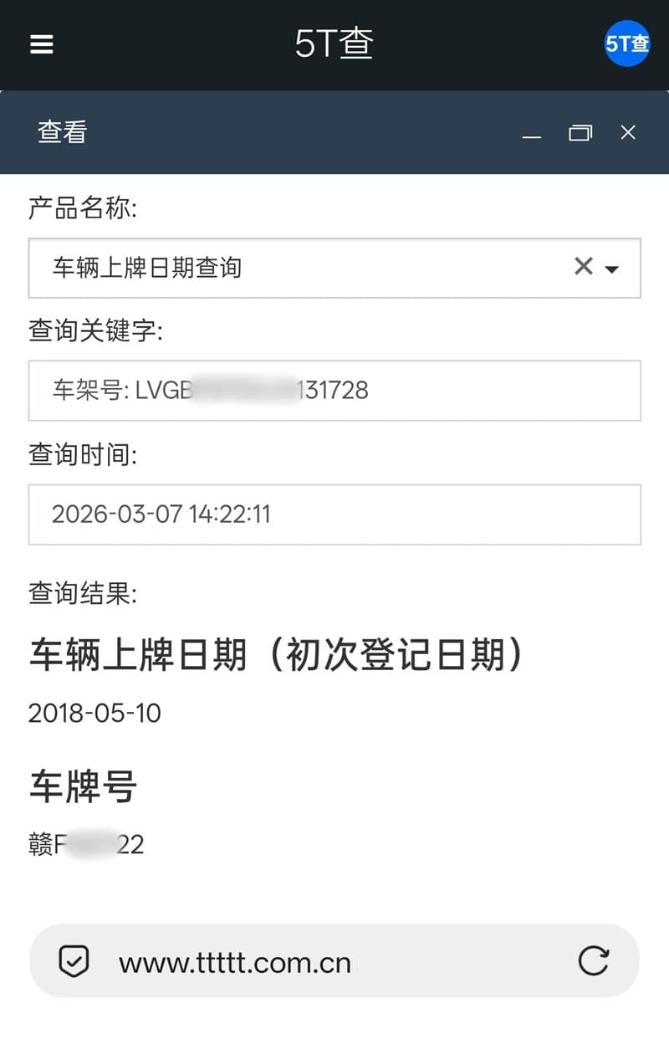Focus the 查询时间 field
Viewport: 669px width, 1044px height.
point(334,514)
